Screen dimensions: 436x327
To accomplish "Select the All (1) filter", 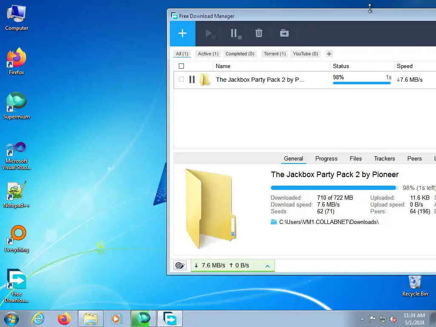I will point(182,54).
